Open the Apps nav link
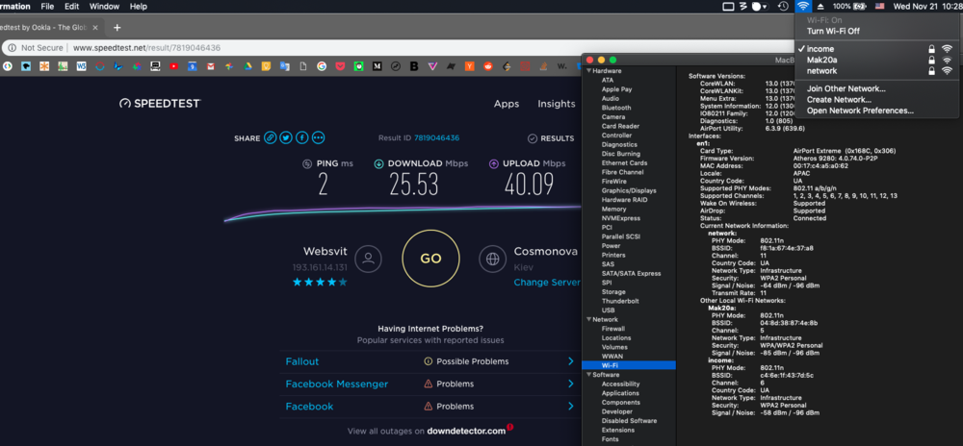 [507, 104]
